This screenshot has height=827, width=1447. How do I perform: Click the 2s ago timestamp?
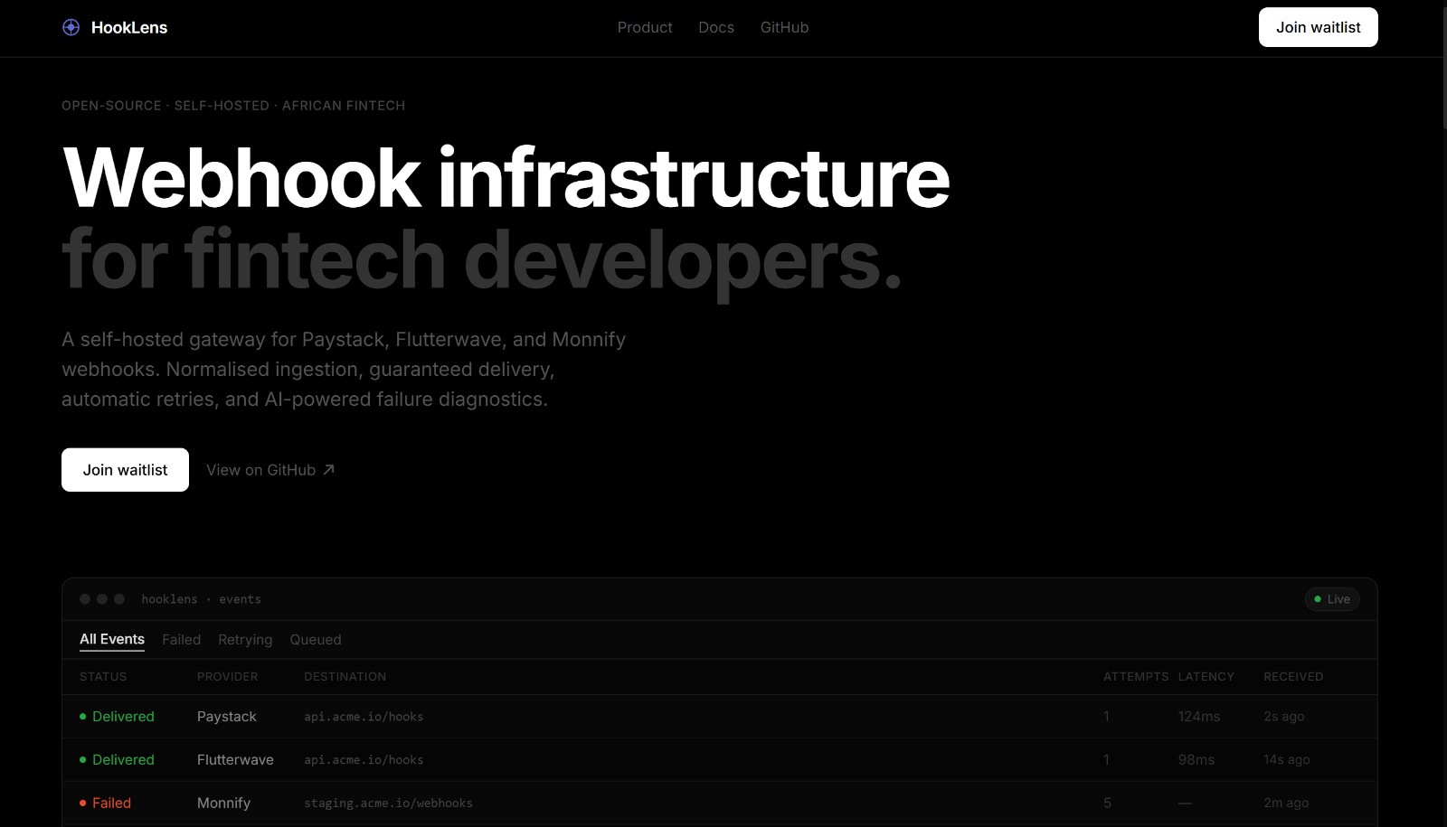pos(1284,717)
